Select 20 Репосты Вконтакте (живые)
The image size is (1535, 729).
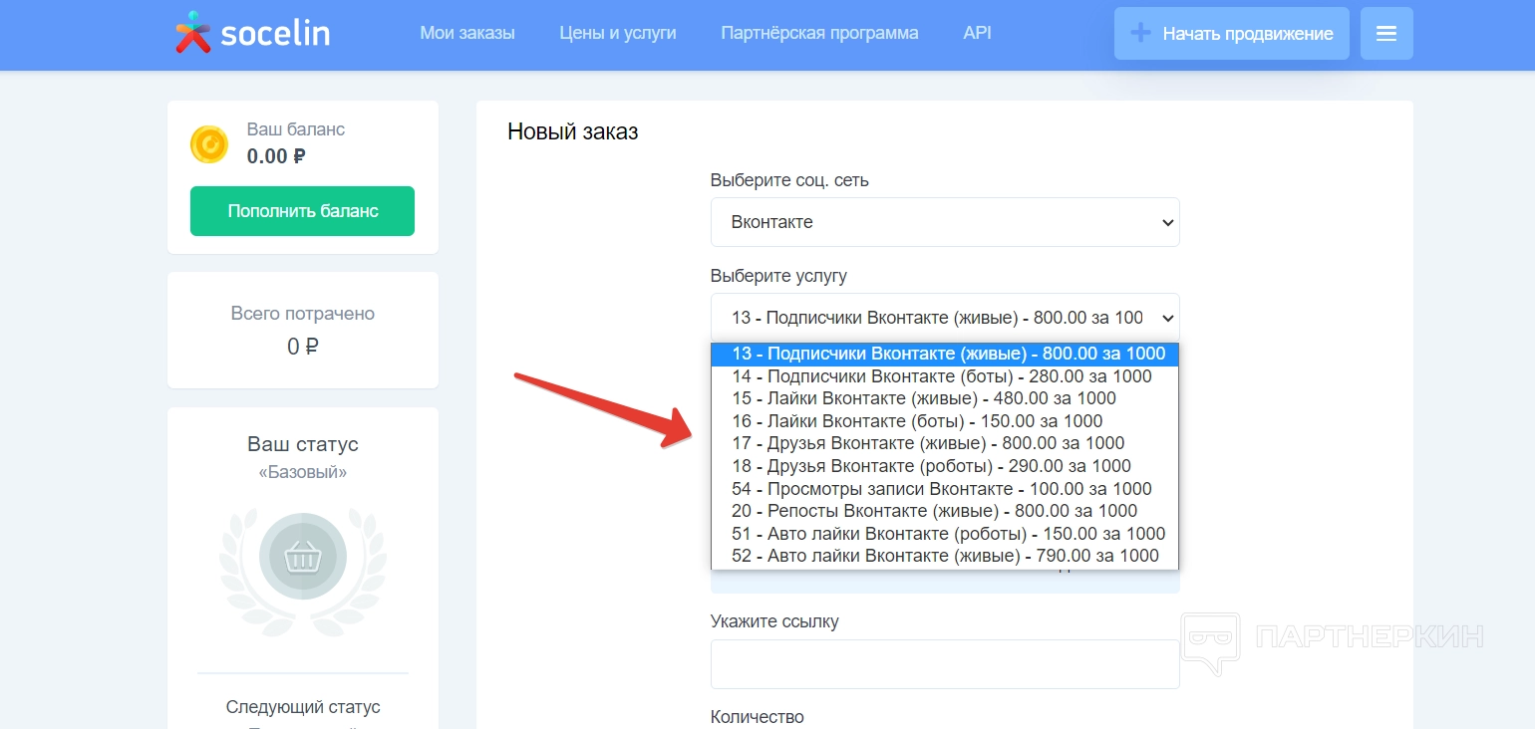[x=945, y=511]
